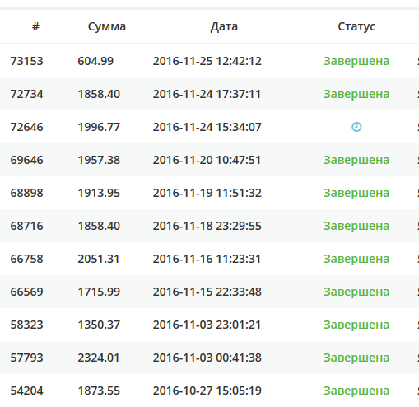
Task: Click date 2016-11-03 00:41:38
Action: [207, 358]
